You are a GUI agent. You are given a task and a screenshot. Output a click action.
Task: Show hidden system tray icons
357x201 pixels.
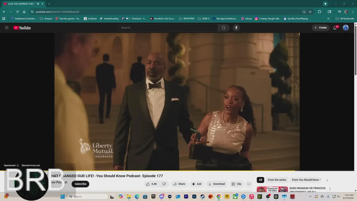310,197
